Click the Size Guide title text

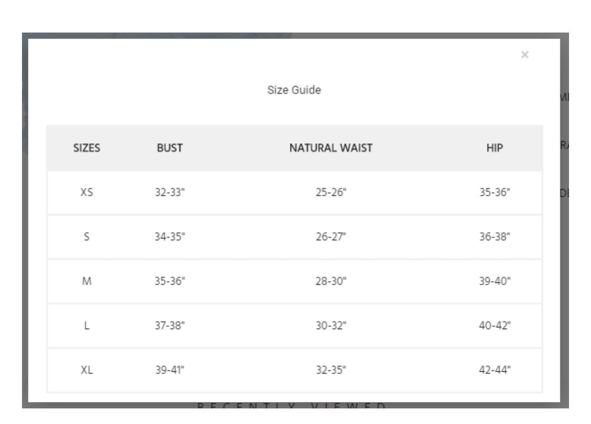294,90
